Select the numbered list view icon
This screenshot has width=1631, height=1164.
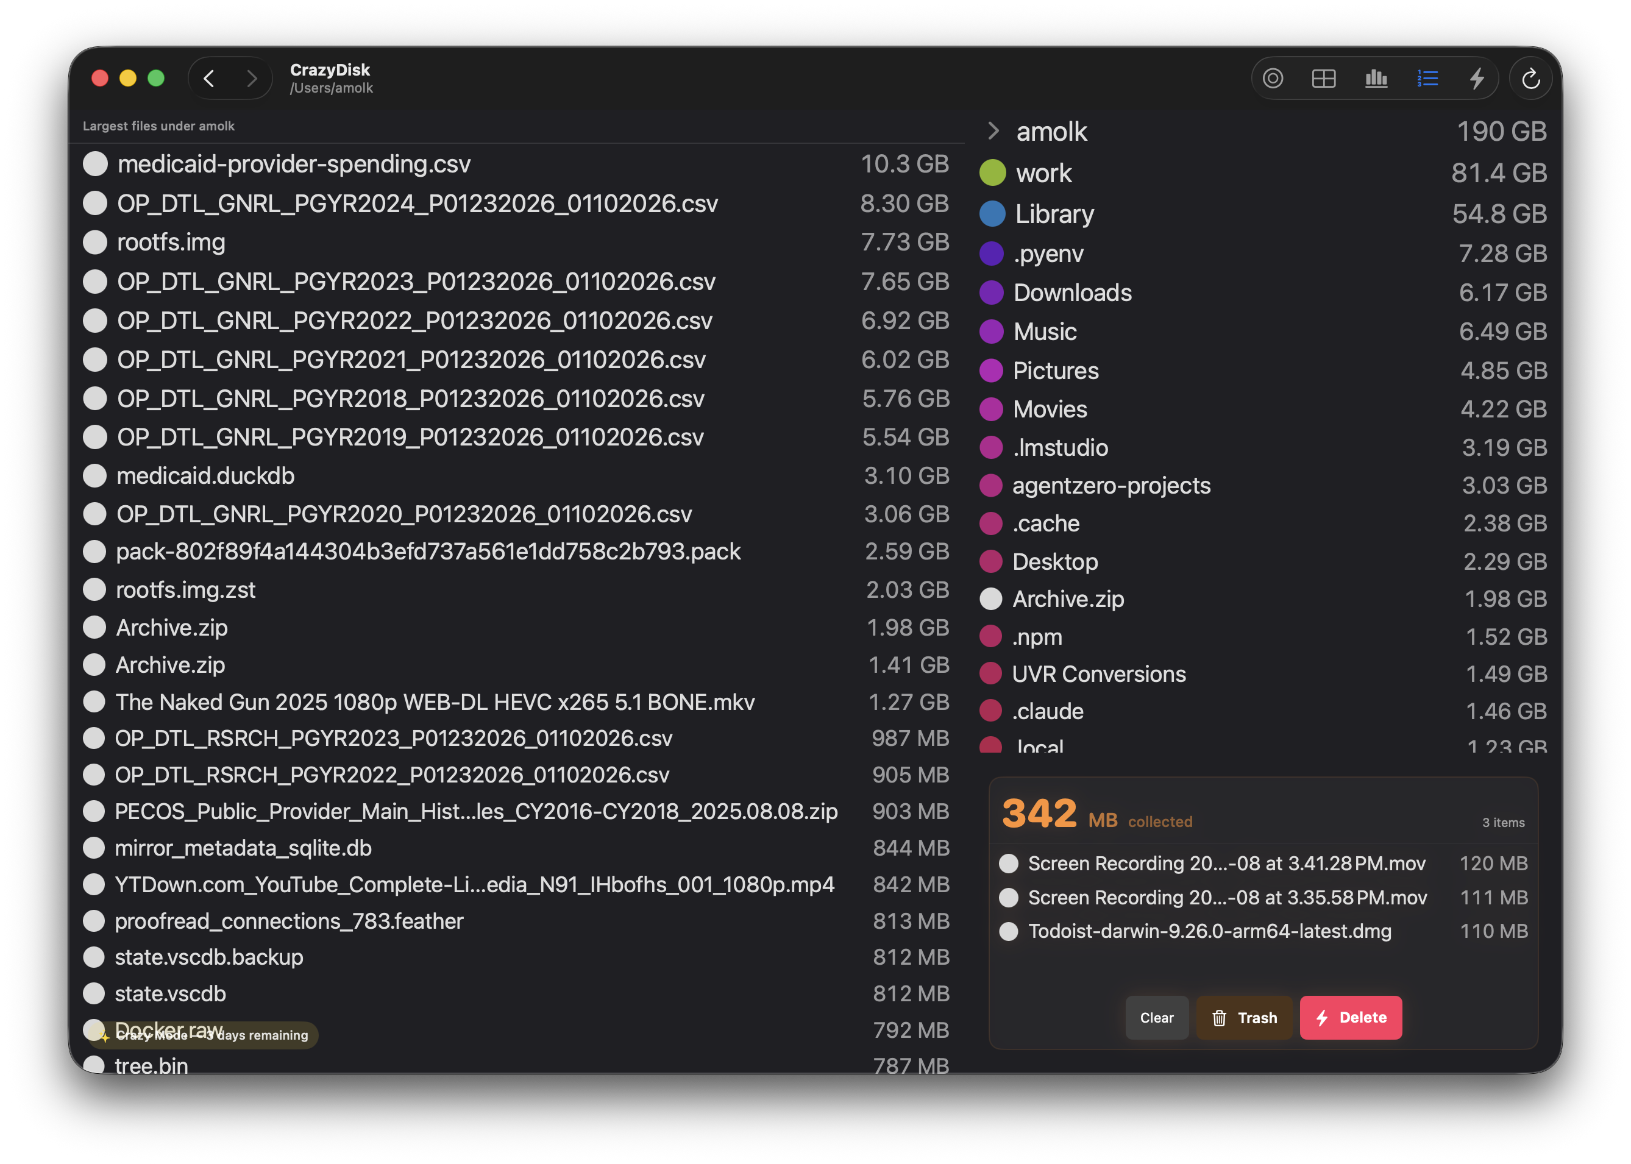1427,78
